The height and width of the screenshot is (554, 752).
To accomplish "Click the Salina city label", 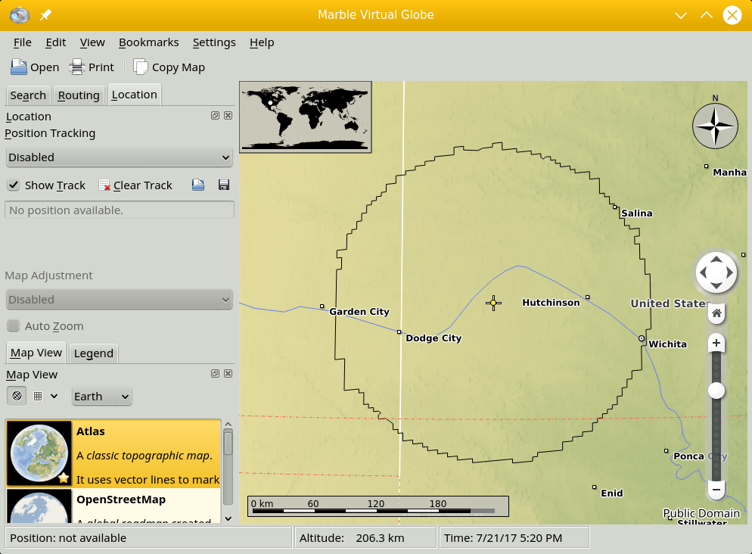I will 637,213.
